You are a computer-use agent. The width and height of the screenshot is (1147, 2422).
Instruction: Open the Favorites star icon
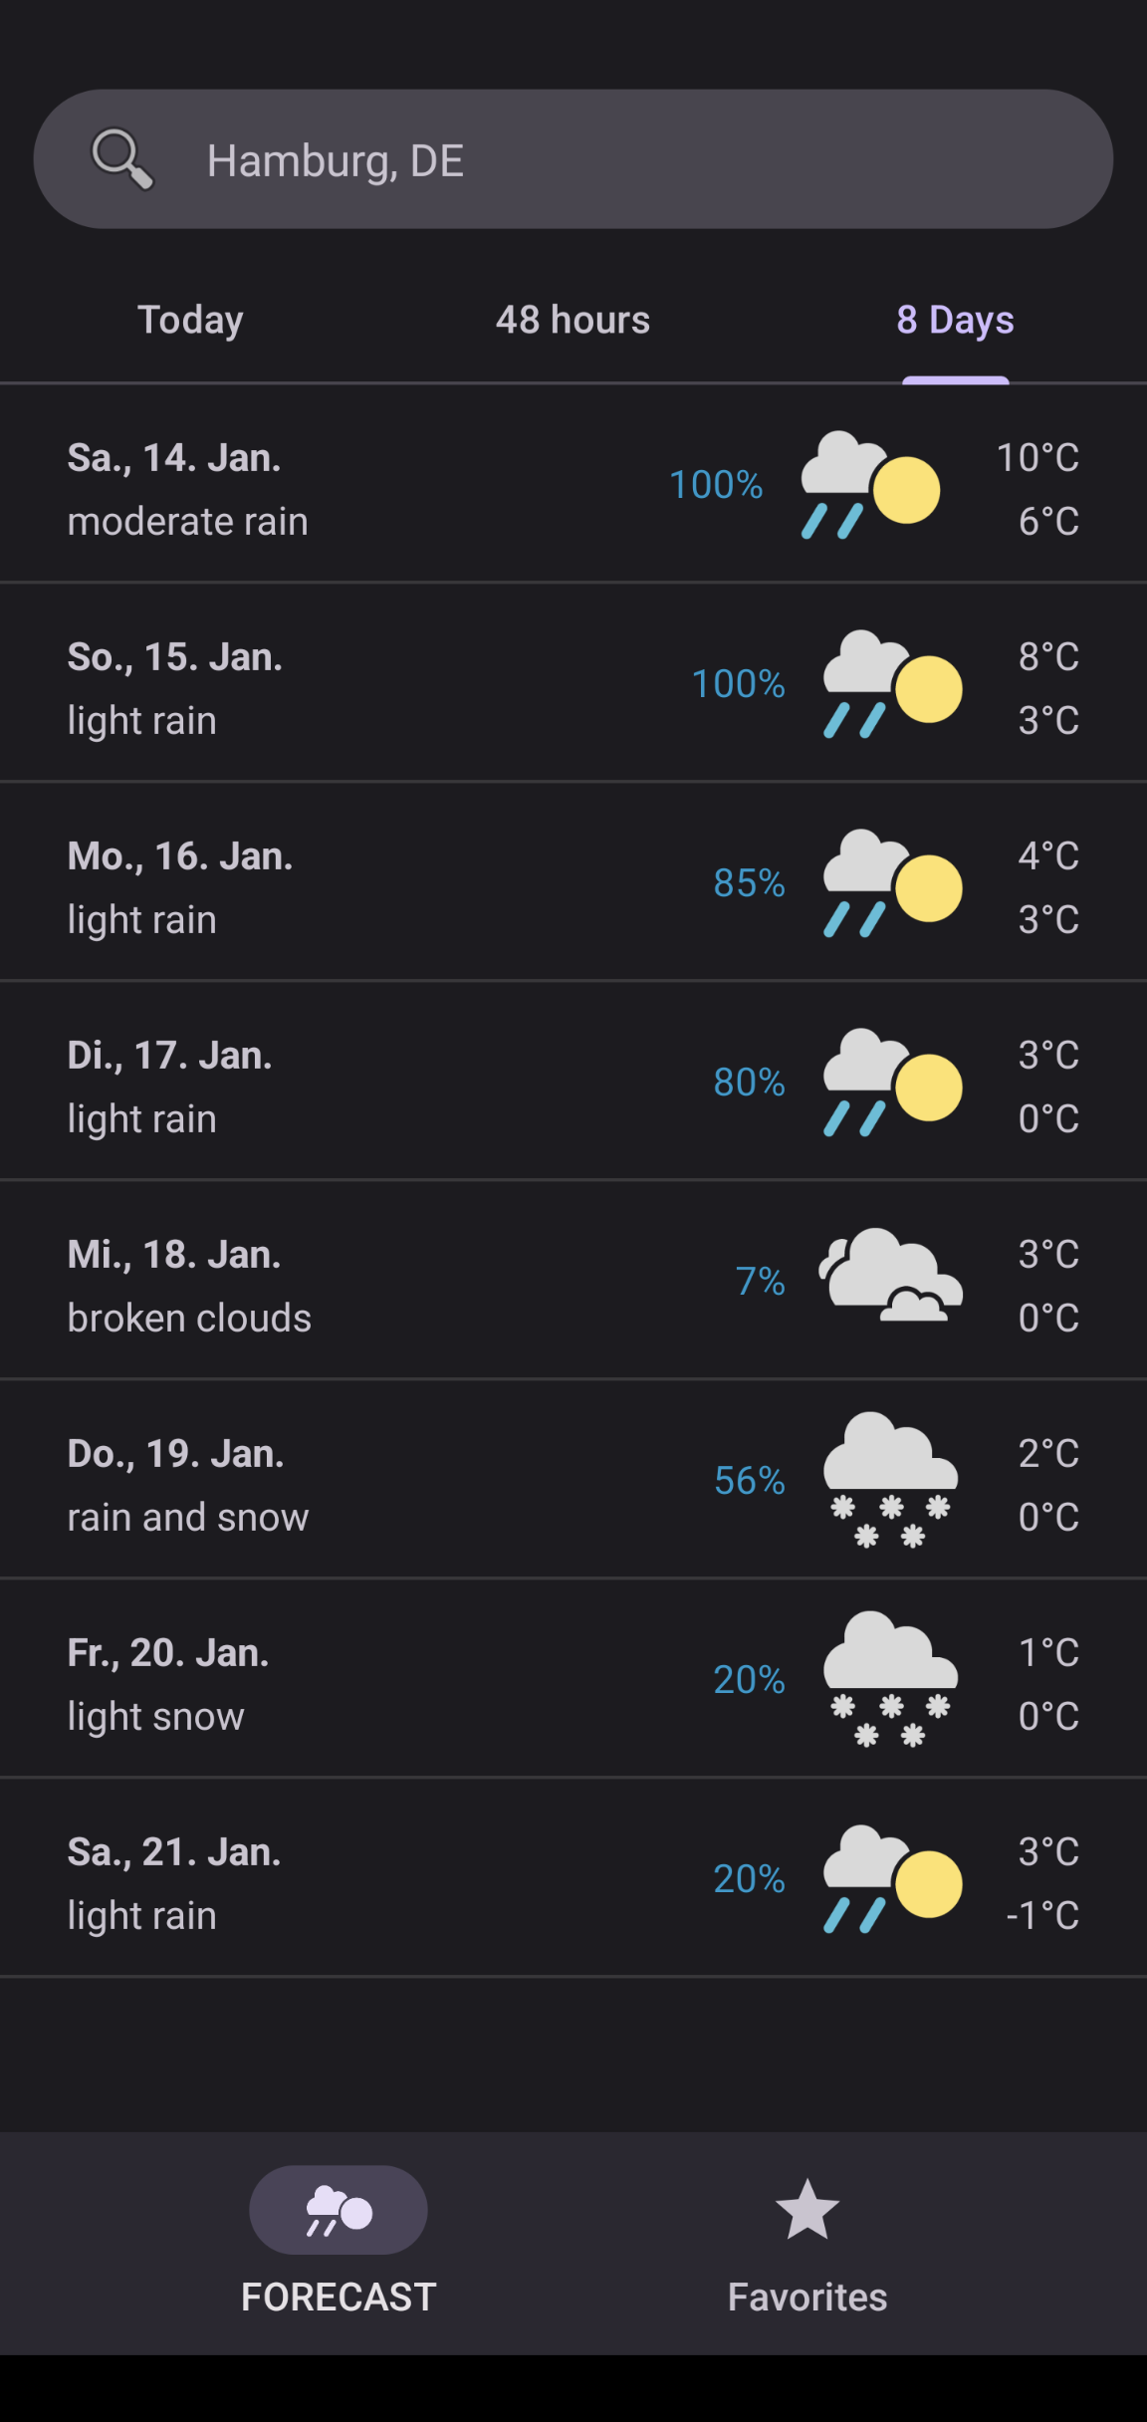806,2209
